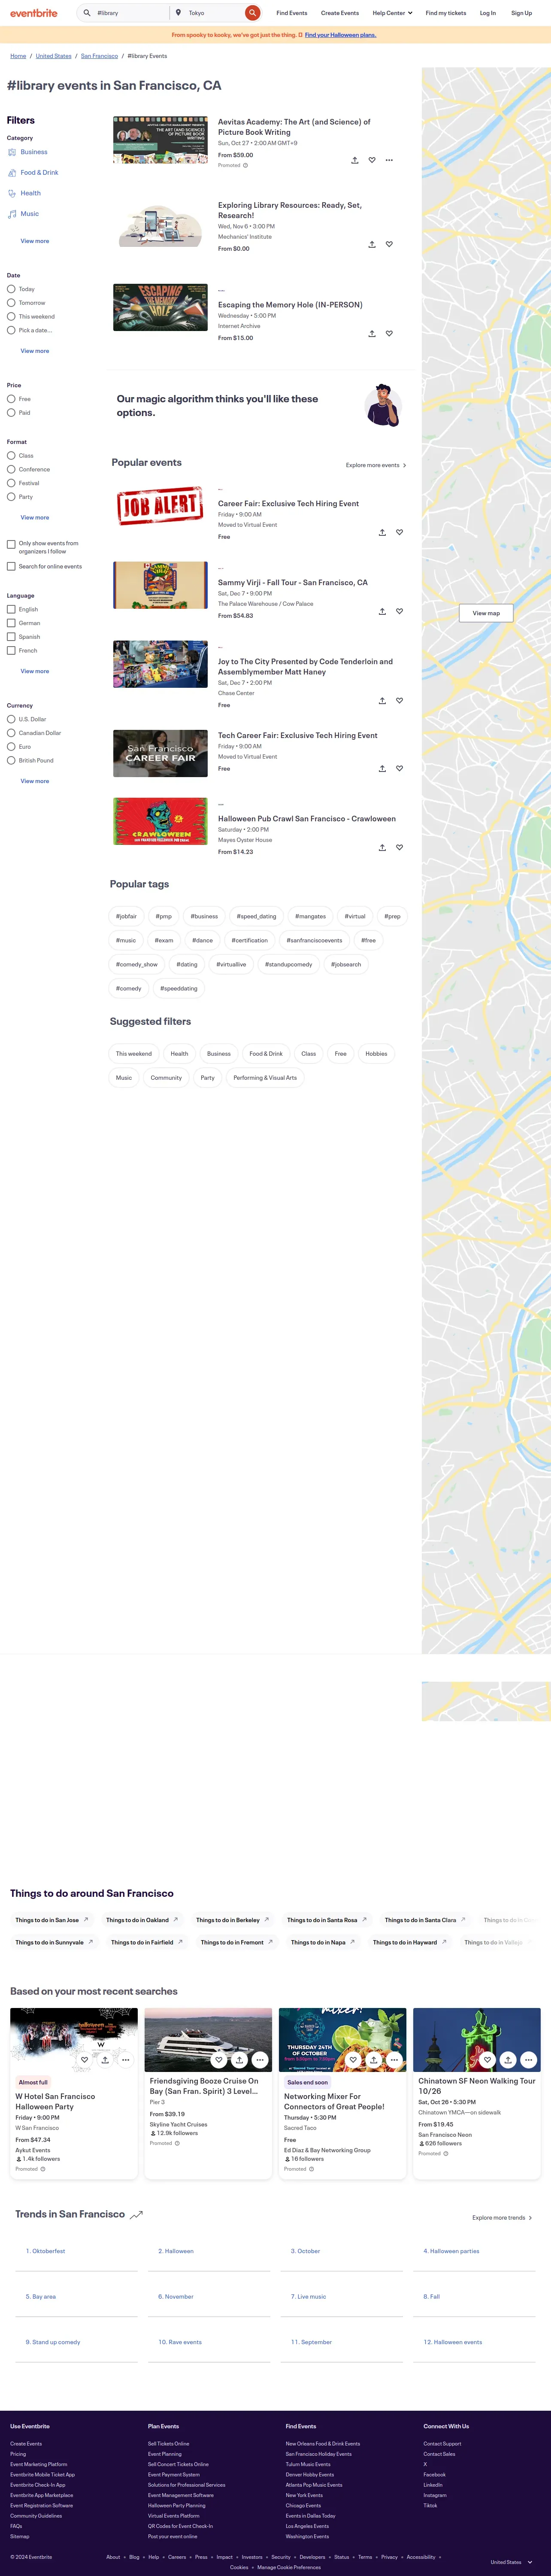The height and width of the screenshot is (2576, 551).
Task: Like Escaping the Memory Hole event
Action: [389, 334]
